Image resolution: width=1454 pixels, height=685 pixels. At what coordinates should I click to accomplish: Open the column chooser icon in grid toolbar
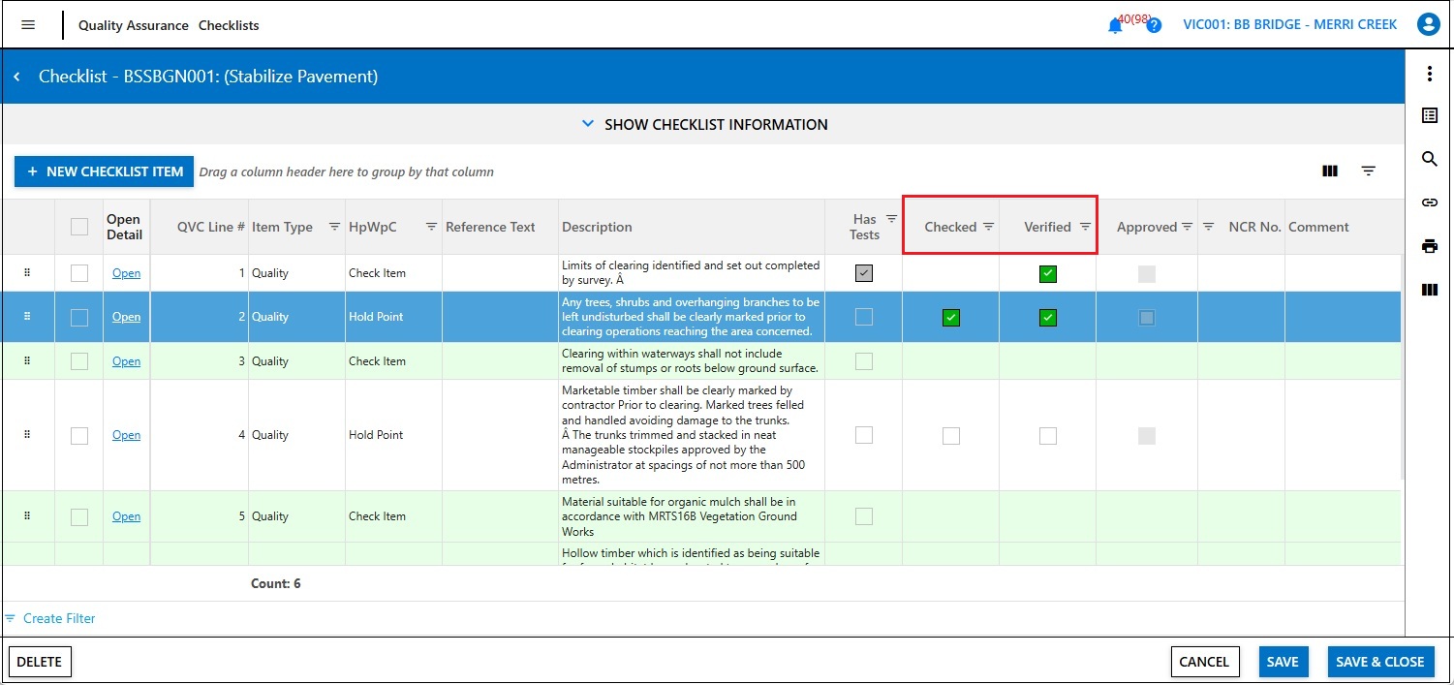point(1330,171)
